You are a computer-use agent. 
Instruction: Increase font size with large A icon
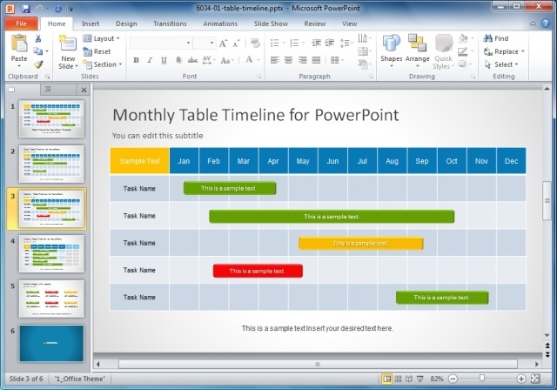click(223, 44)
